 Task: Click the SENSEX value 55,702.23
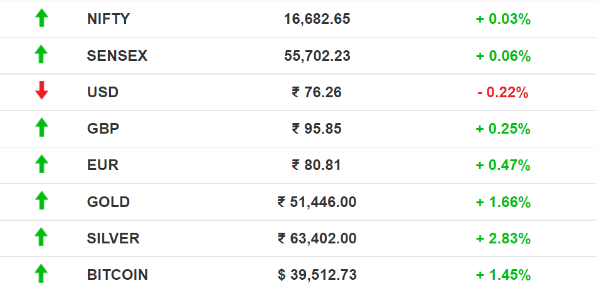(x=317, y=56)
